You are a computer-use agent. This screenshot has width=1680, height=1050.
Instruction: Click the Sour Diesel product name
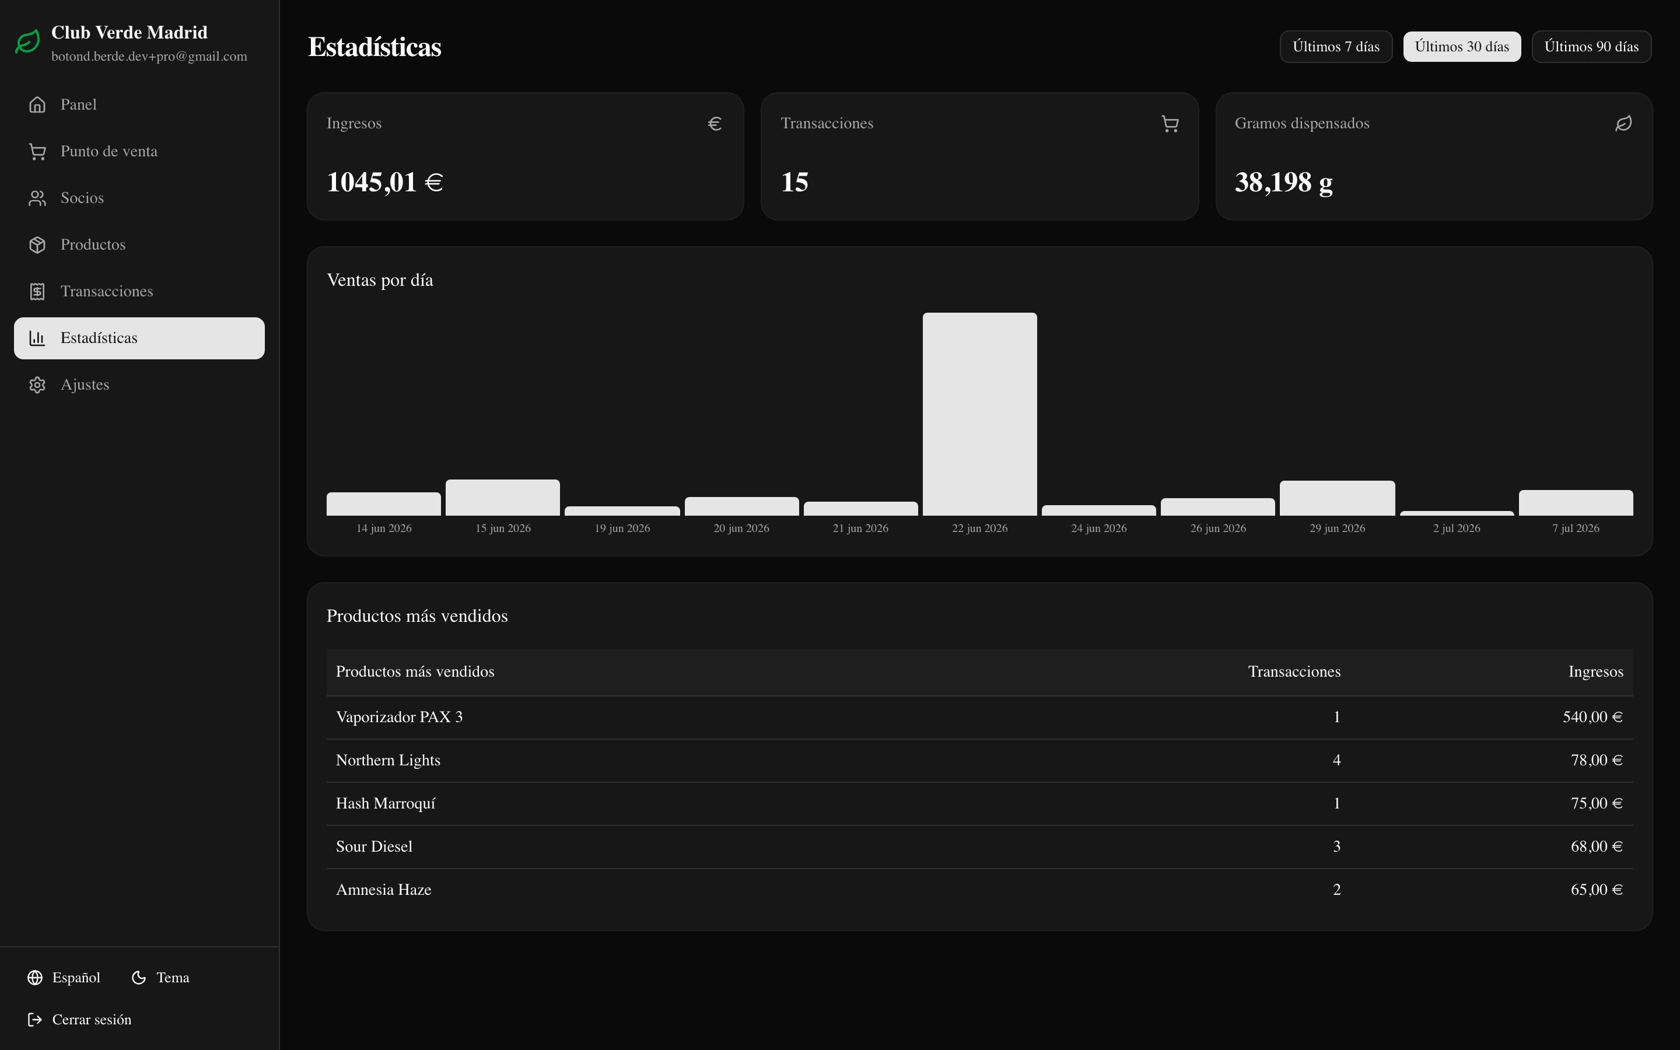374,846
